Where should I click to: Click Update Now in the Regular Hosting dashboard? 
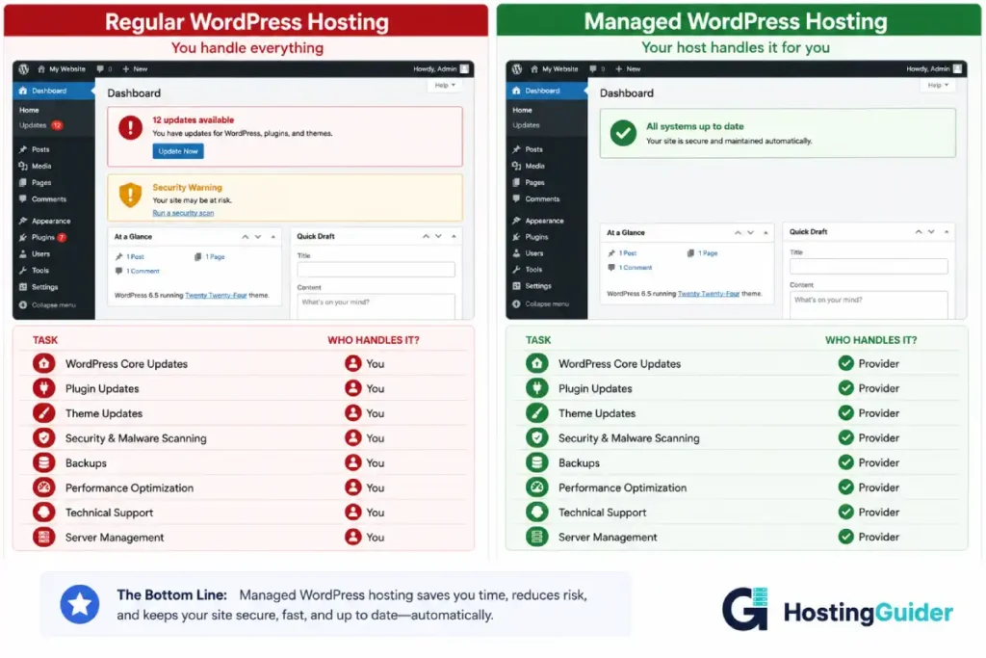point(178,151)
